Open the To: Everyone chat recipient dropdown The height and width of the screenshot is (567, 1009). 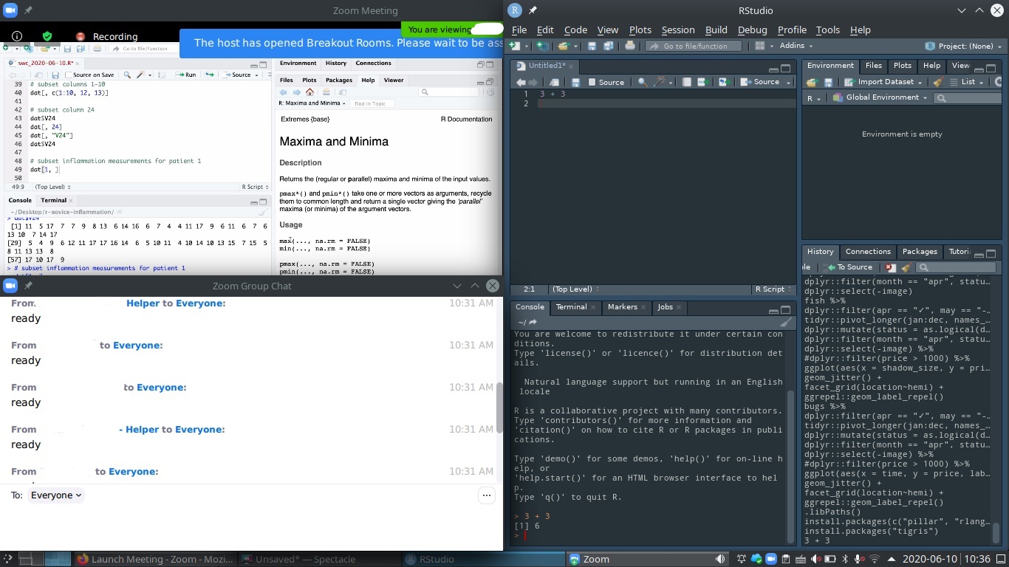point(56,495)
